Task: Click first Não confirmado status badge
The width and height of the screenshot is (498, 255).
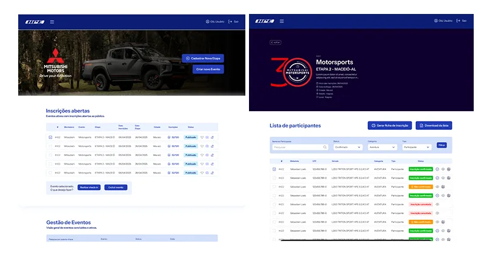Action: pos(421,187)
